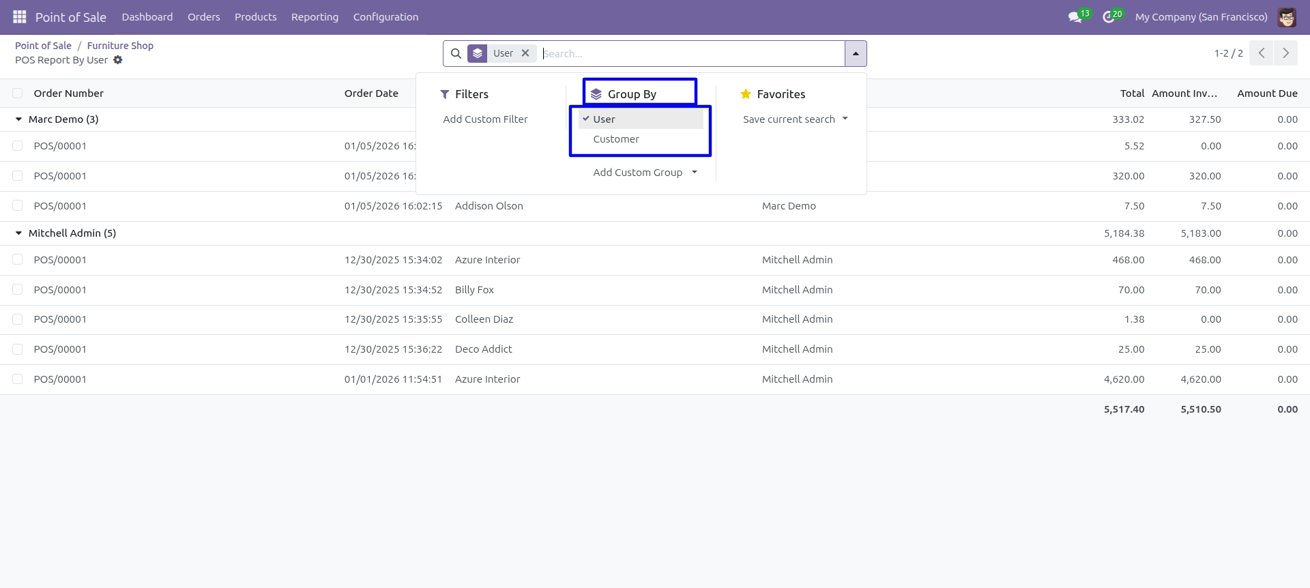Screen dimensions: 1310x588
Task: Focus the search input field
Action: coord(692,53)
